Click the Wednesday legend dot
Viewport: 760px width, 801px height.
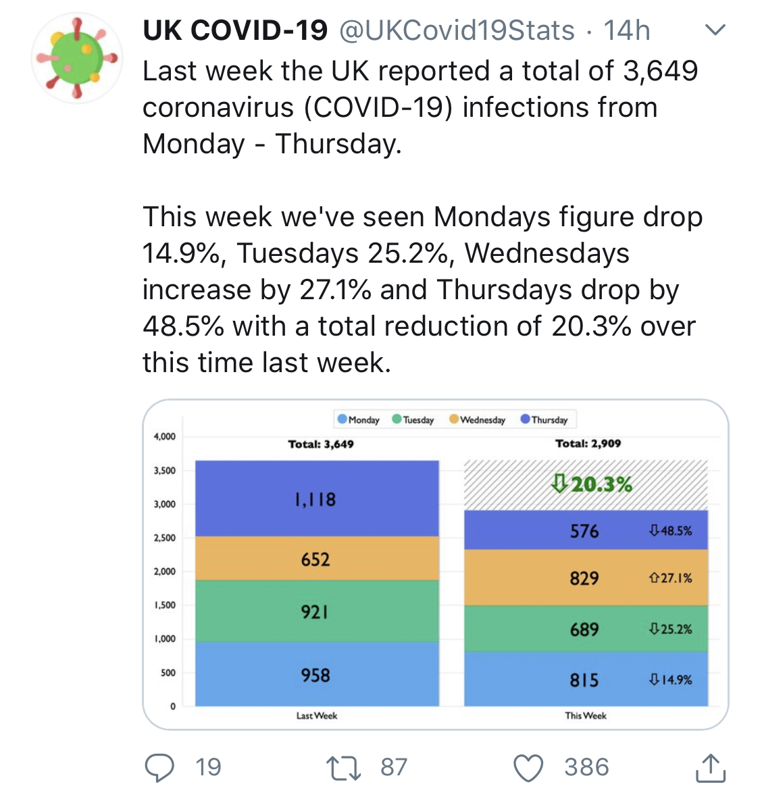tap(454, 419)
